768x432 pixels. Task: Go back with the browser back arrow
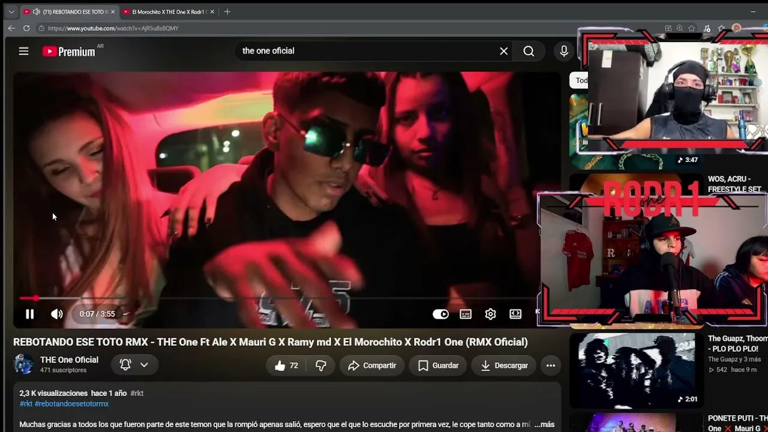[11, 28]
